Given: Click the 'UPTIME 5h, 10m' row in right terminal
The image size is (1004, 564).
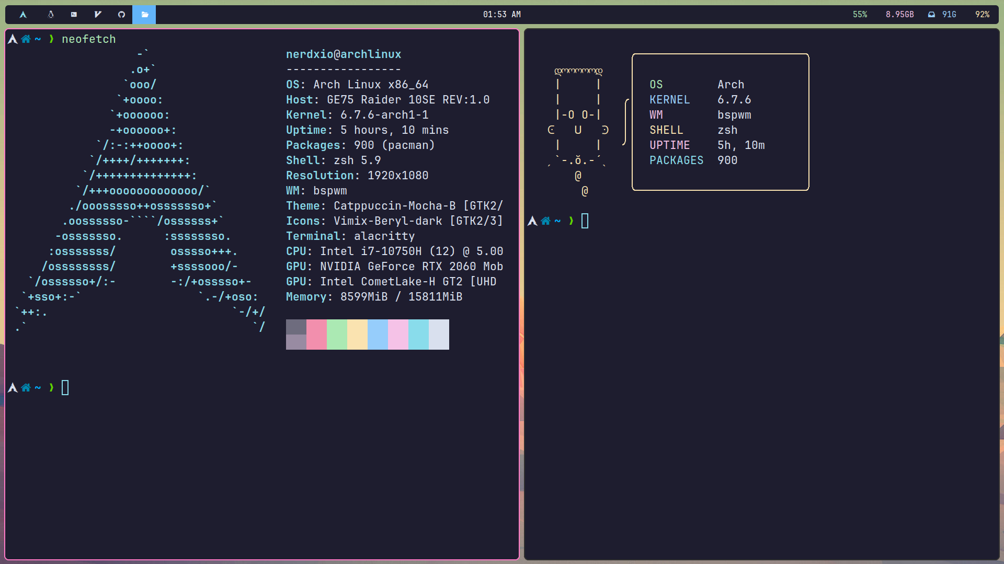Looking at the screenshot, I should (707, 145).
